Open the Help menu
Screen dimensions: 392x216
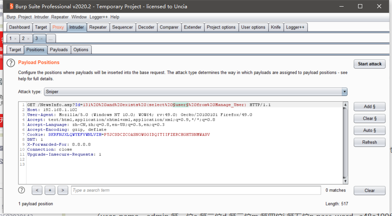[115, 17]
